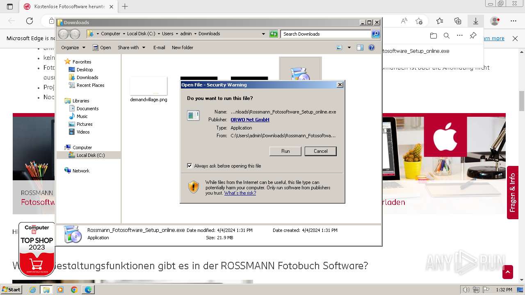Expand the view options dropdown arrow
Viewport: 525px width, 295px height.
(x=349, y=48)
